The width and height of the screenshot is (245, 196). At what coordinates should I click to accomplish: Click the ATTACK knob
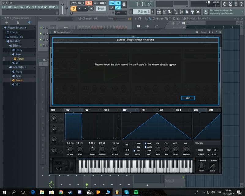70,149
